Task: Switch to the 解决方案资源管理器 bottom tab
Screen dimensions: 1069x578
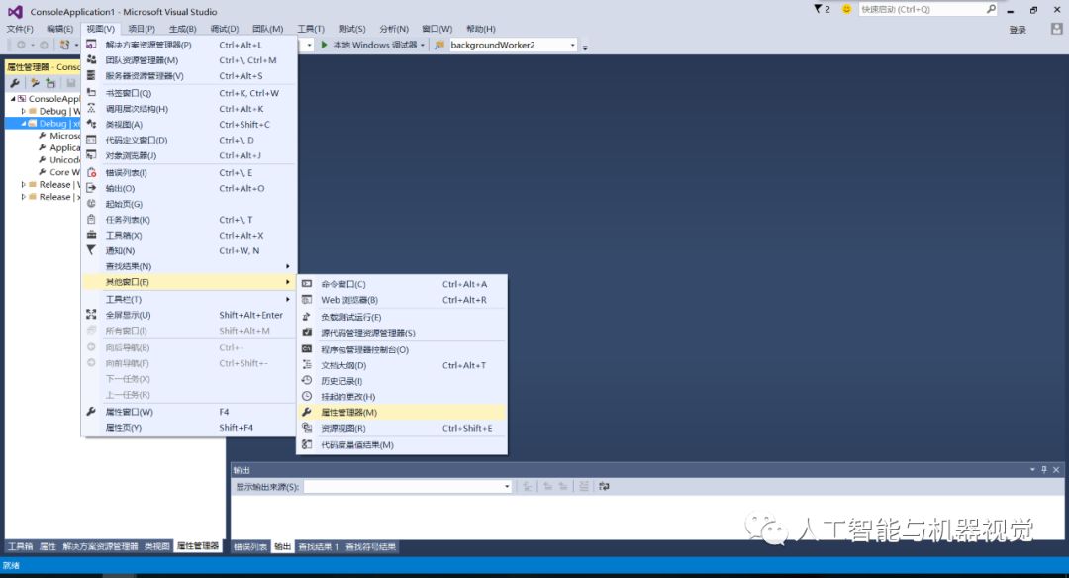Action: [100, 546]
